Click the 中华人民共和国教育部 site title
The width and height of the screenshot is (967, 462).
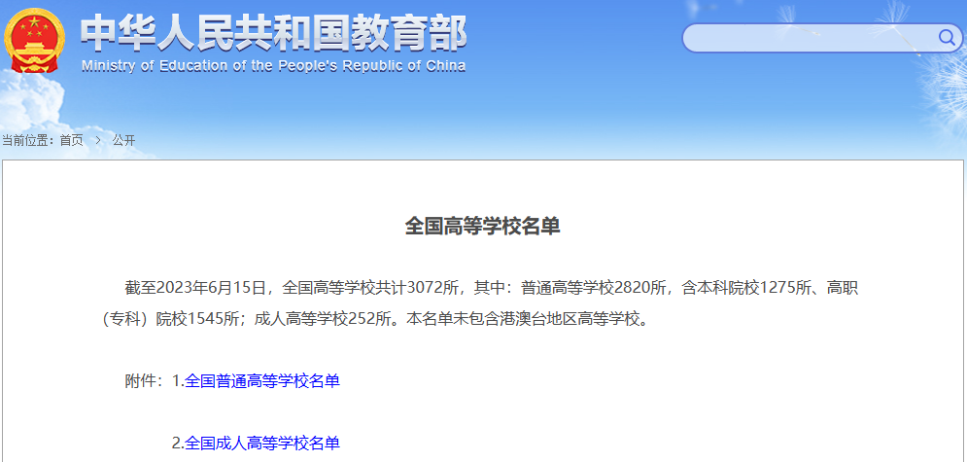[x=273, y=33]
